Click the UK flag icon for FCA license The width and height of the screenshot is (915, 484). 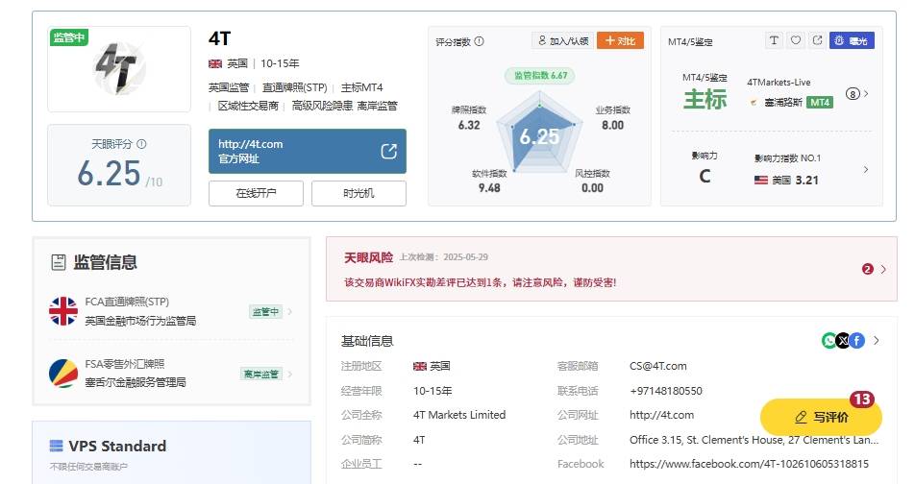coord(63,311)
